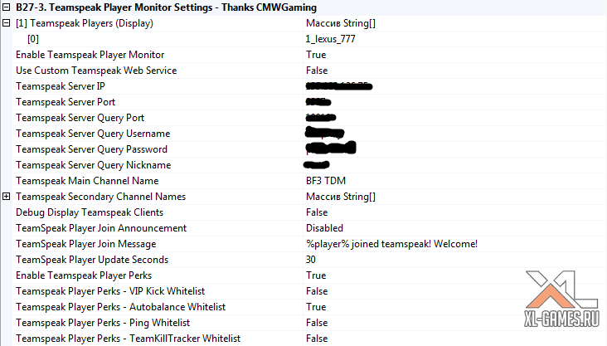Select Enable Teamspeak Player Monitor label
607x346 pixels.
[x=90, y=55]
